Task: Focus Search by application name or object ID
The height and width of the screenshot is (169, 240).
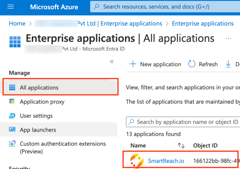Action: click(x=183, y=122)
